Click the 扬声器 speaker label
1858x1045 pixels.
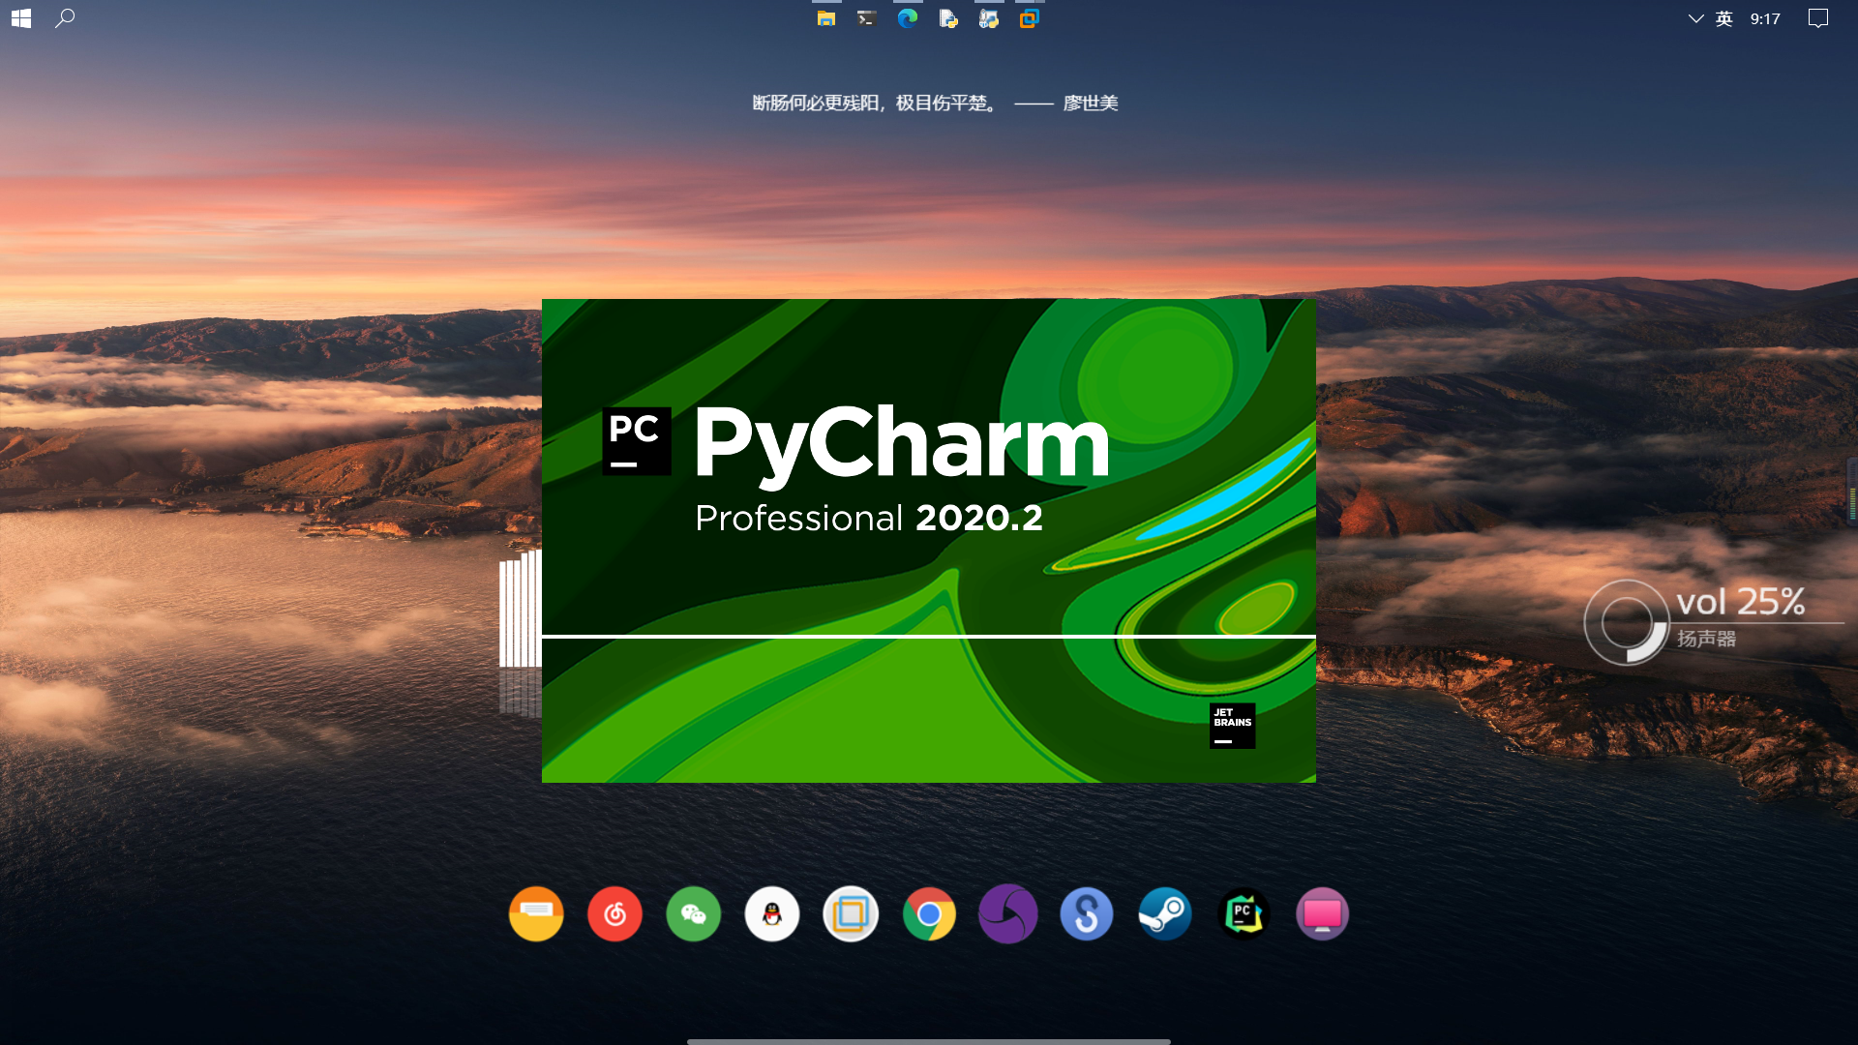(x=1706, y=639)
